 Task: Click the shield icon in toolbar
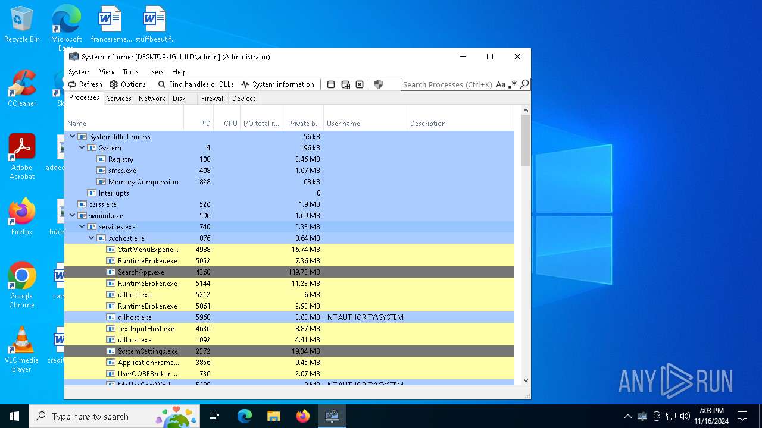coord(379,84)
